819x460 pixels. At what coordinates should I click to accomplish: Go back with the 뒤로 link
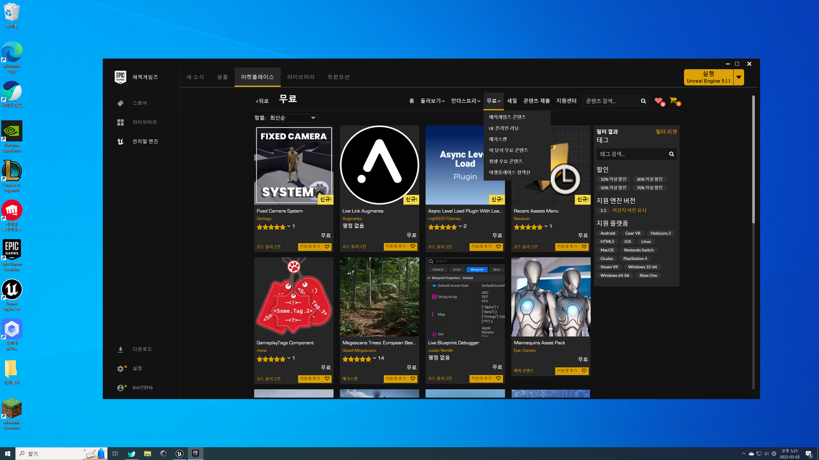262,101
